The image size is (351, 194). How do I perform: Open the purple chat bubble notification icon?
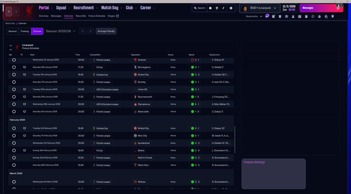267,16
